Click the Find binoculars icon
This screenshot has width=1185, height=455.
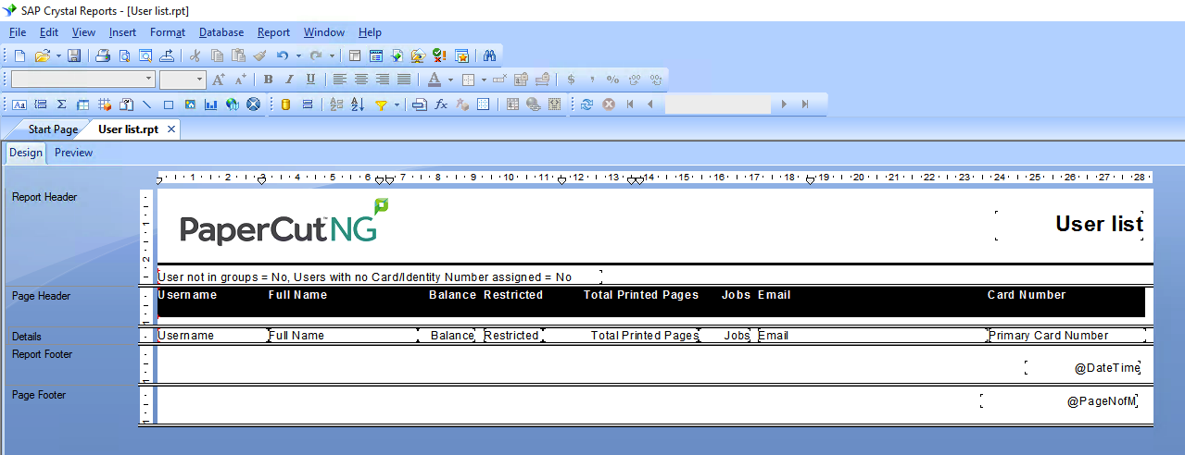click(490, 55)
